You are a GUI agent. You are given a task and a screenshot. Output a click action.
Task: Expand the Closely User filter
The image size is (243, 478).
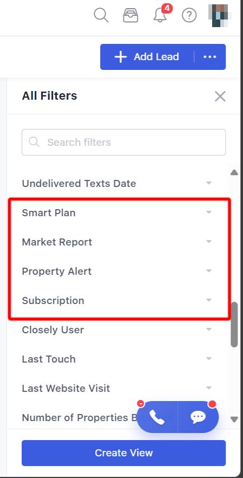point(117,330)
